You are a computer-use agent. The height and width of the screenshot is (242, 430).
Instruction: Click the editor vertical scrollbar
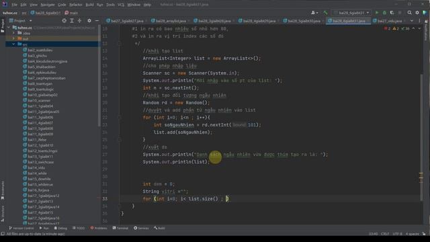[421, 137]
